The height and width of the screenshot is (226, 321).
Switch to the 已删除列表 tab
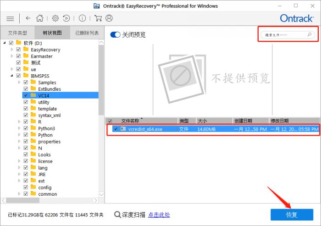(87, 33)
